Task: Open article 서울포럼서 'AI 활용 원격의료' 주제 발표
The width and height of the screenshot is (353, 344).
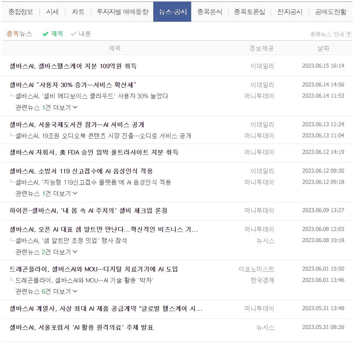Action: [x=81, y=327]
